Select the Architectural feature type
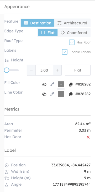The width and height of the screenshot is (95, 192). coord(72,23)
